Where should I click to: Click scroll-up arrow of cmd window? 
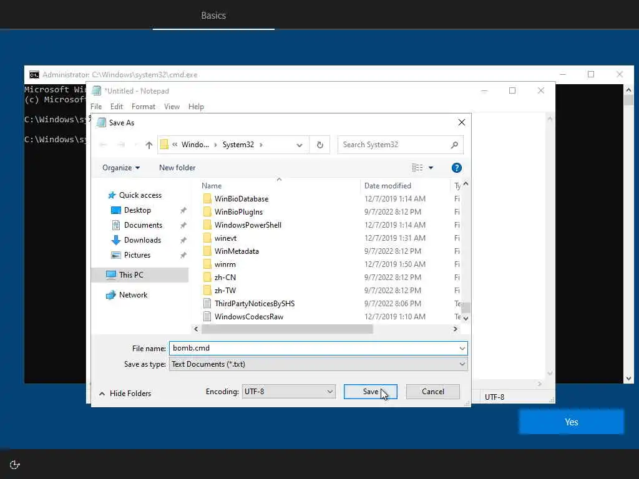[x=628, y=90]
